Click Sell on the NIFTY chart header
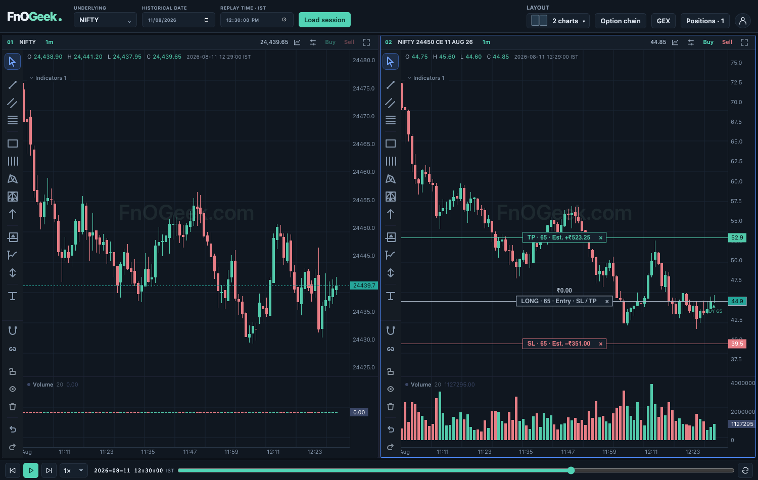This screenshot has width=758, height=480. (x=349, y=42)
